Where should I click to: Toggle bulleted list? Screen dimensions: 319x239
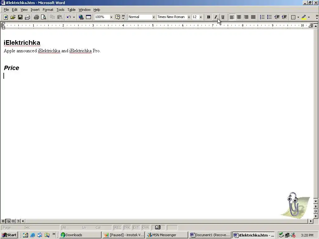pos(269,17)
